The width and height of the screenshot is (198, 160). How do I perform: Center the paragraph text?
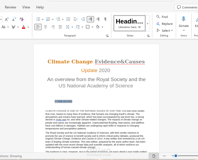click(x=45, y=27)
